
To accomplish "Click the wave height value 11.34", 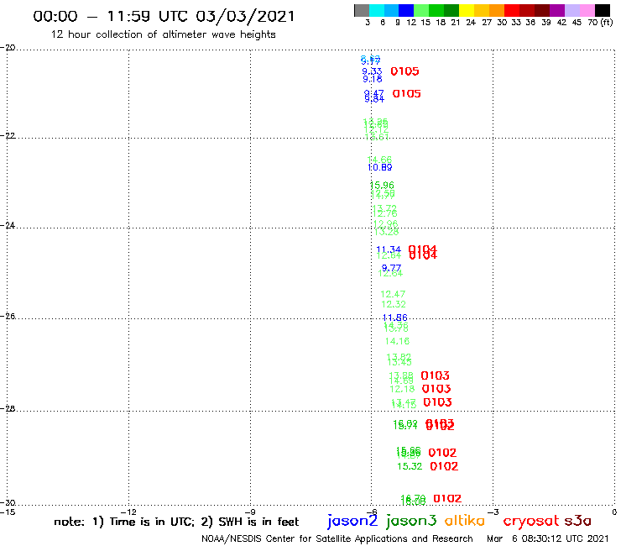I will [x=389, y=249].
